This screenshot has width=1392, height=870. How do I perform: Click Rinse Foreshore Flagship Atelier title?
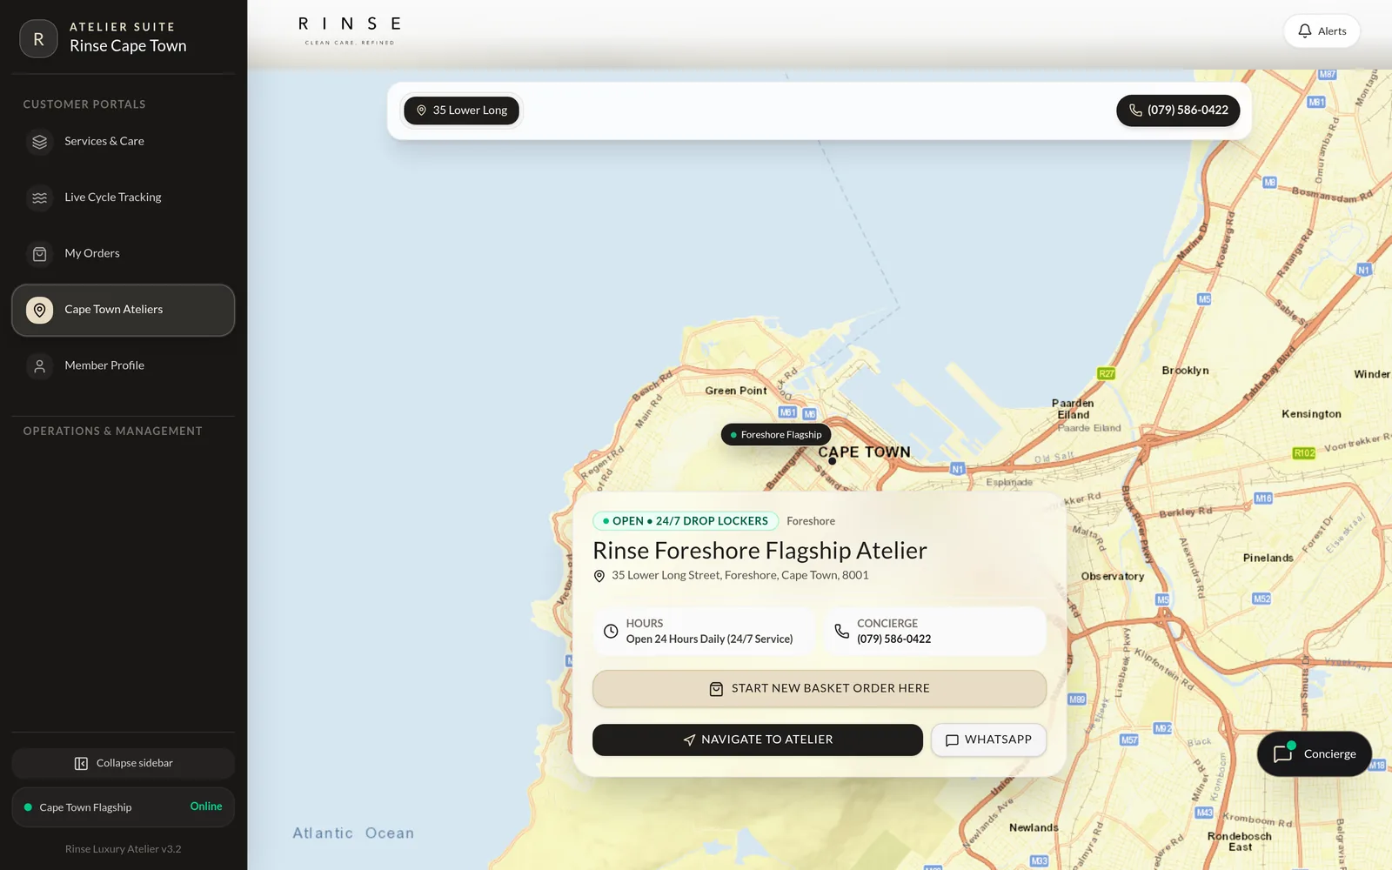(760, 551)
